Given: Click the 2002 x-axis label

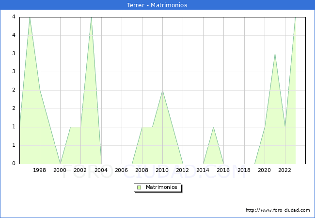Looking at the screenshot, I should [80, 170].
